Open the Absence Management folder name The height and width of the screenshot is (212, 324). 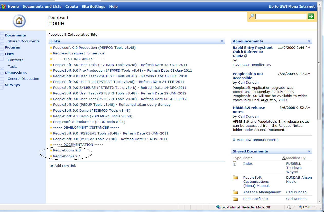tap(262, 192)
